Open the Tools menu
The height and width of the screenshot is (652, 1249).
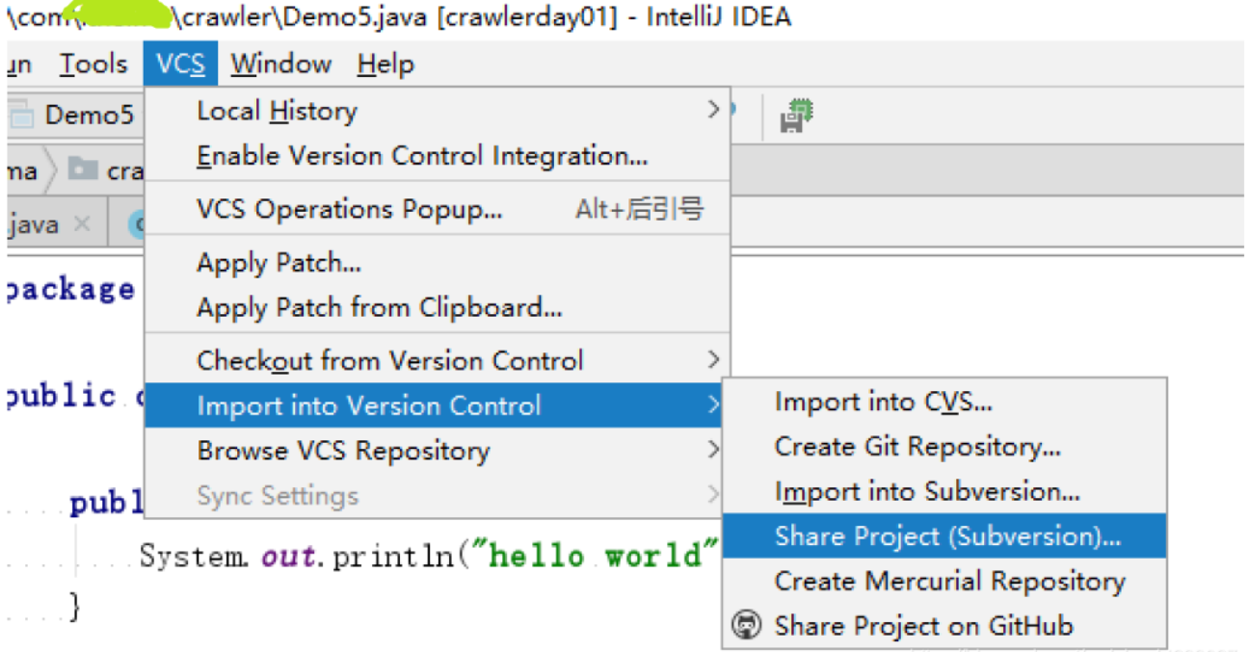tap(93, 65)
